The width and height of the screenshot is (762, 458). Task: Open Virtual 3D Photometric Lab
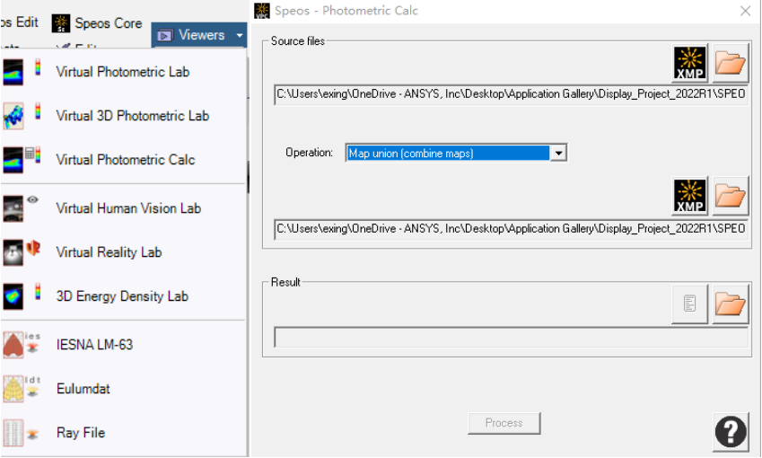[132, 116]
